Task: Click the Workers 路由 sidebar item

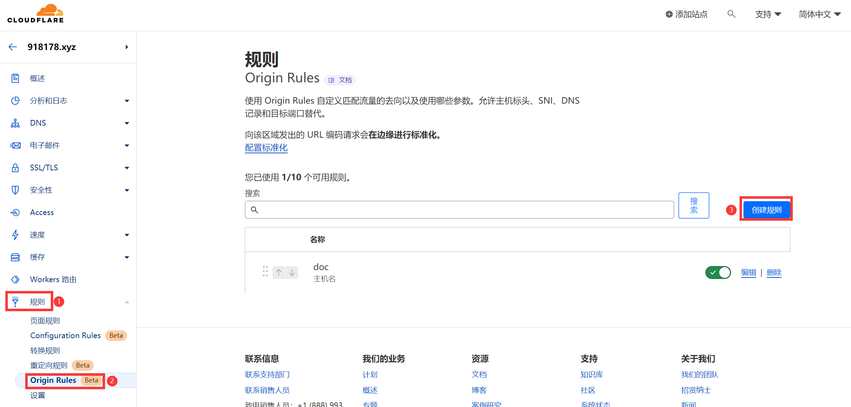Action: 53,279
